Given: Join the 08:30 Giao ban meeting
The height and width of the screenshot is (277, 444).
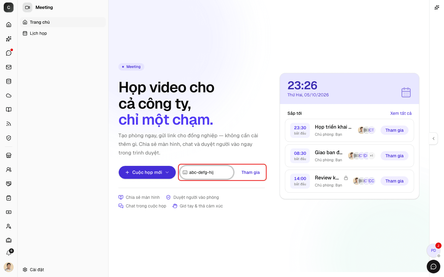Looking at the screenshot, I should [x=394, y=156].
